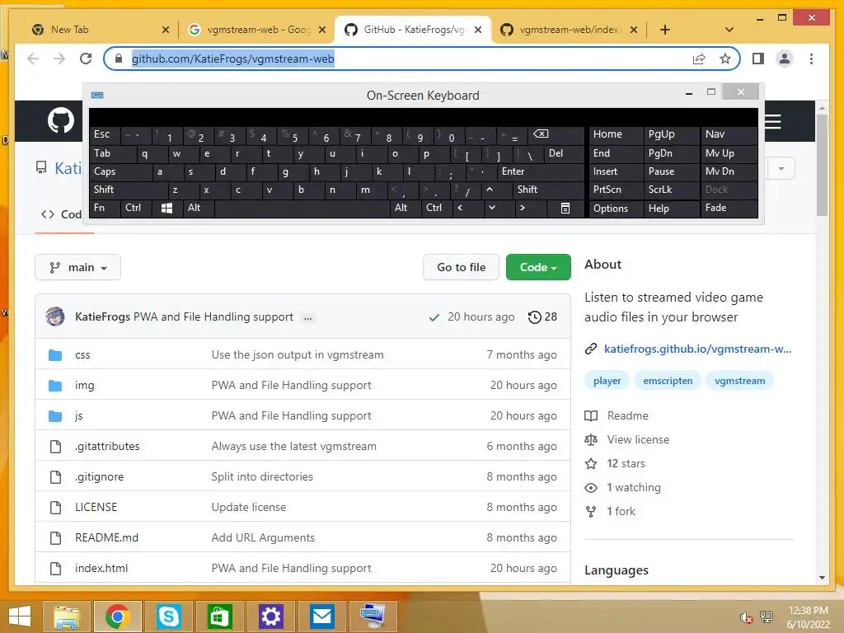
Task: Toggle left Ctrl key on On-Screen Keyboard
Action: coord(136,208)
